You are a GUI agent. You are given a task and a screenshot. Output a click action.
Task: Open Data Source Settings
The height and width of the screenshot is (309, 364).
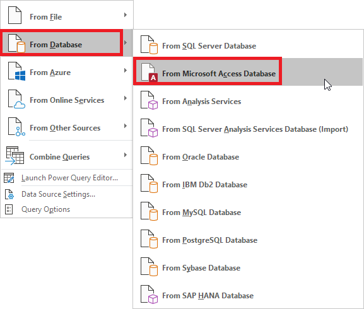pyautogui.click(x=67, y=194)
